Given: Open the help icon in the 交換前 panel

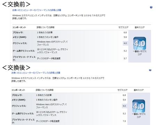Looking at the screenshot, I should tap(151, 7).
